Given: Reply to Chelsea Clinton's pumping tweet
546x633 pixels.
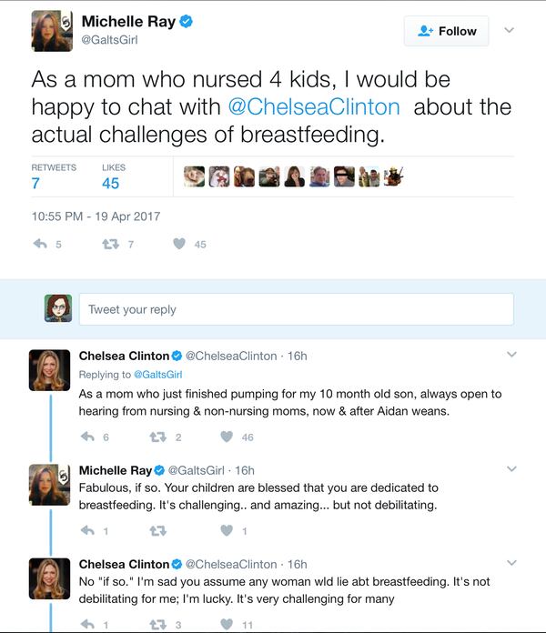Looking at the screenshot, I should tap(88, 437).
